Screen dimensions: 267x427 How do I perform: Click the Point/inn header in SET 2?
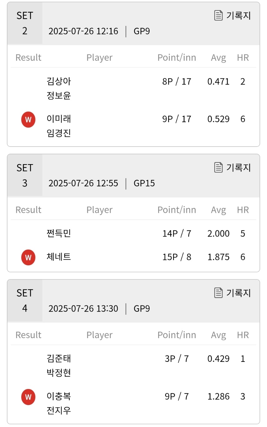tap(177, 58)
